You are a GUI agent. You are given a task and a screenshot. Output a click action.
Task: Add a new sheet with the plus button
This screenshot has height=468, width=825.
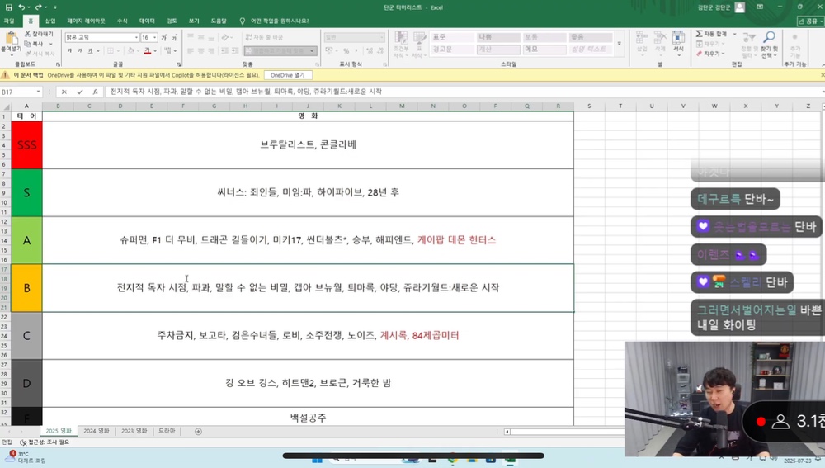click(198, 431)
